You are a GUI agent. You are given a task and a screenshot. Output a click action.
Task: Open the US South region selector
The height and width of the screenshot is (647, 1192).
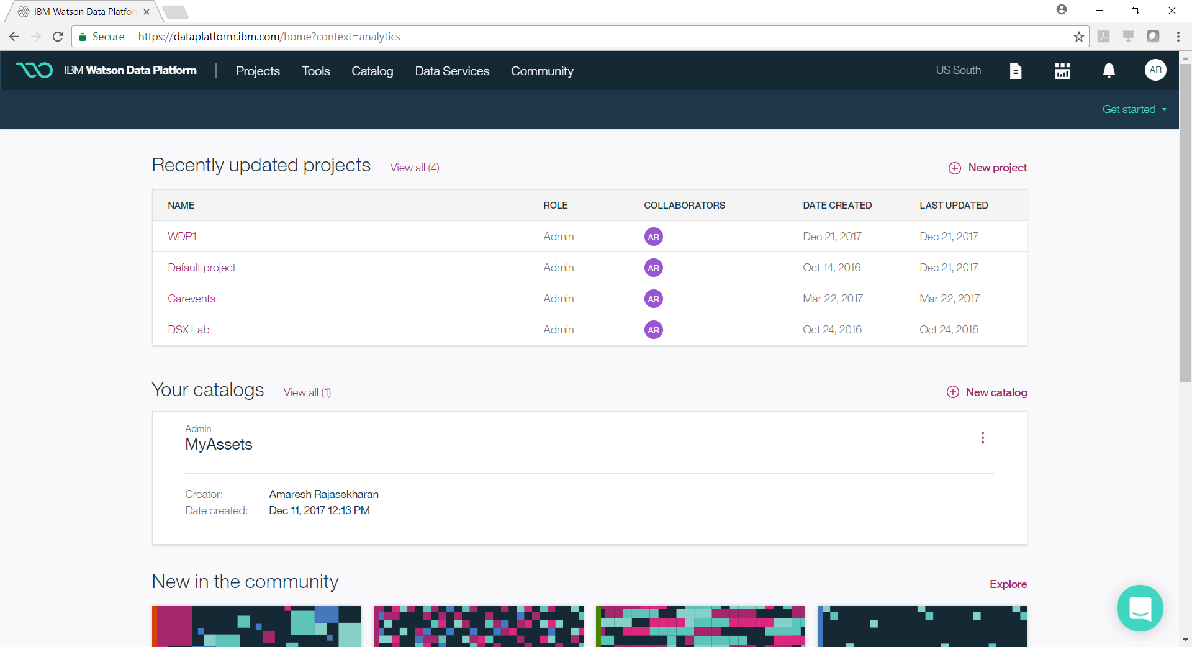pyautogui.click(x=958, y=70)
